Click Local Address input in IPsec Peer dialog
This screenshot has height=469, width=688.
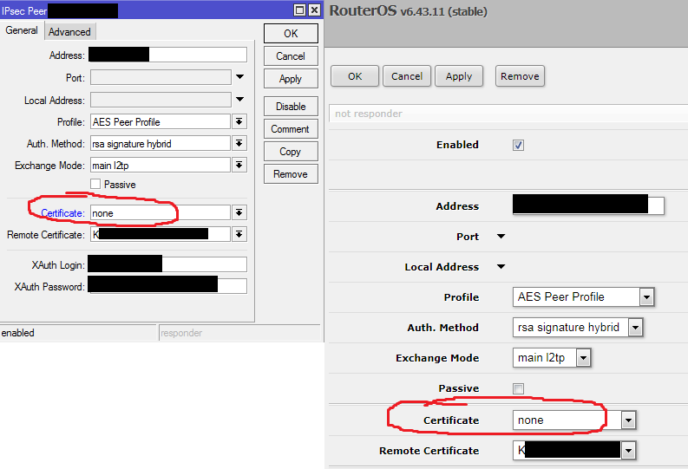[161, 100]
